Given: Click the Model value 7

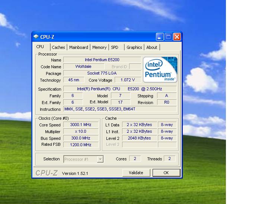Looking at the screenshot, I should tap(121, 95).
